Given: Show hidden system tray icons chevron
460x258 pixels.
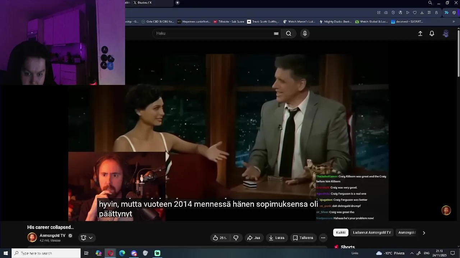Looking at the screenshot, I should pos(412,253).
